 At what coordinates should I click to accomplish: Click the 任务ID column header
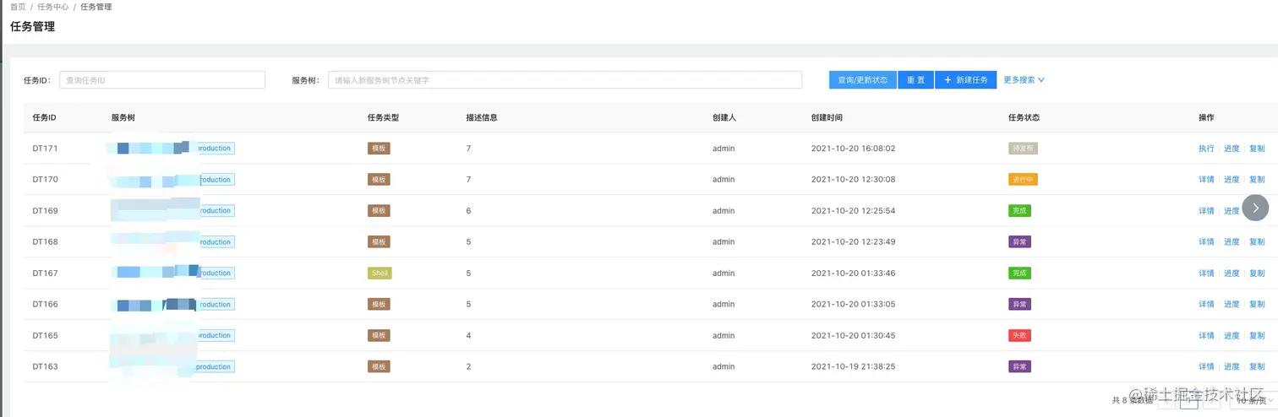click(44, 118)
